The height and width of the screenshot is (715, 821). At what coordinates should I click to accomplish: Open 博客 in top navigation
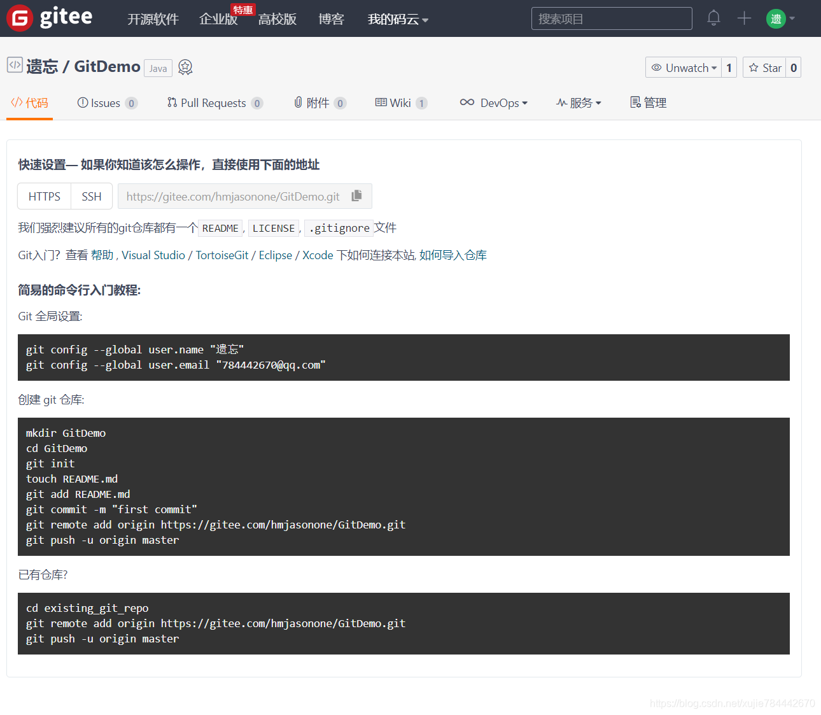[x=331, y=20]
